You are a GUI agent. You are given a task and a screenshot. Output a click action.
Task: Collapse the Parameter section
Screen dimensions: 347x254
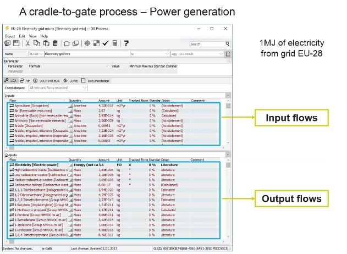pyautogui.click(x=229, y=60)
